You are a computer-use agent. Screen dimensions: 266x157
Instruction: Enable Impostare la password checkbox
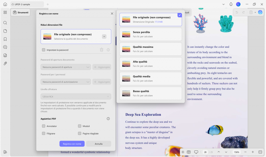click(x=44, y=50)
